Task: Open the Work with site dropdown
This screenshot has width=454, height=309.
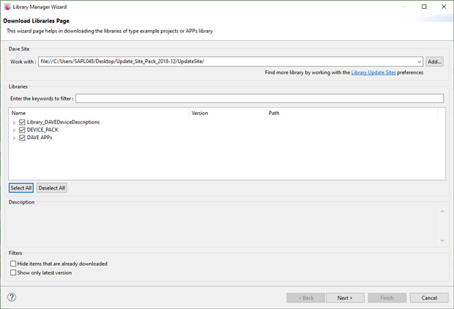Action: point(419,62)
